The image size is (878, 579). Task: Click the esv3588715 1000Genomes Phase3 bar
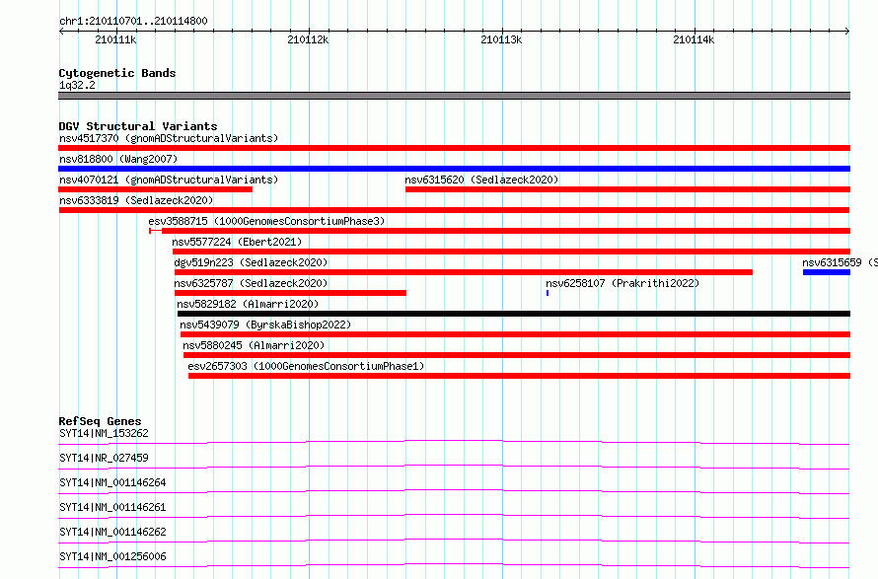(x=499, y=231)
